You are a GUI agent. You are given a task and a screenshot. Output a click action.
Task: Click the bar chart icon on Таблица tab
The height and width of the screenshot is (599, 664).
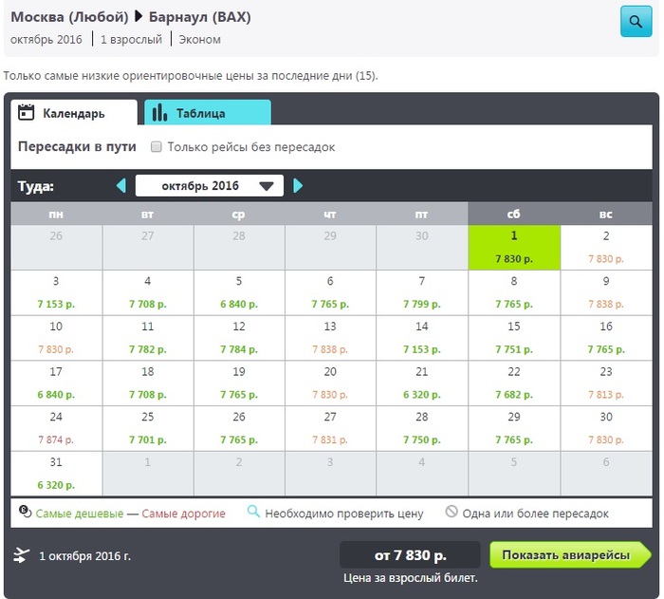pyautogui.click(x=159, y=112)
